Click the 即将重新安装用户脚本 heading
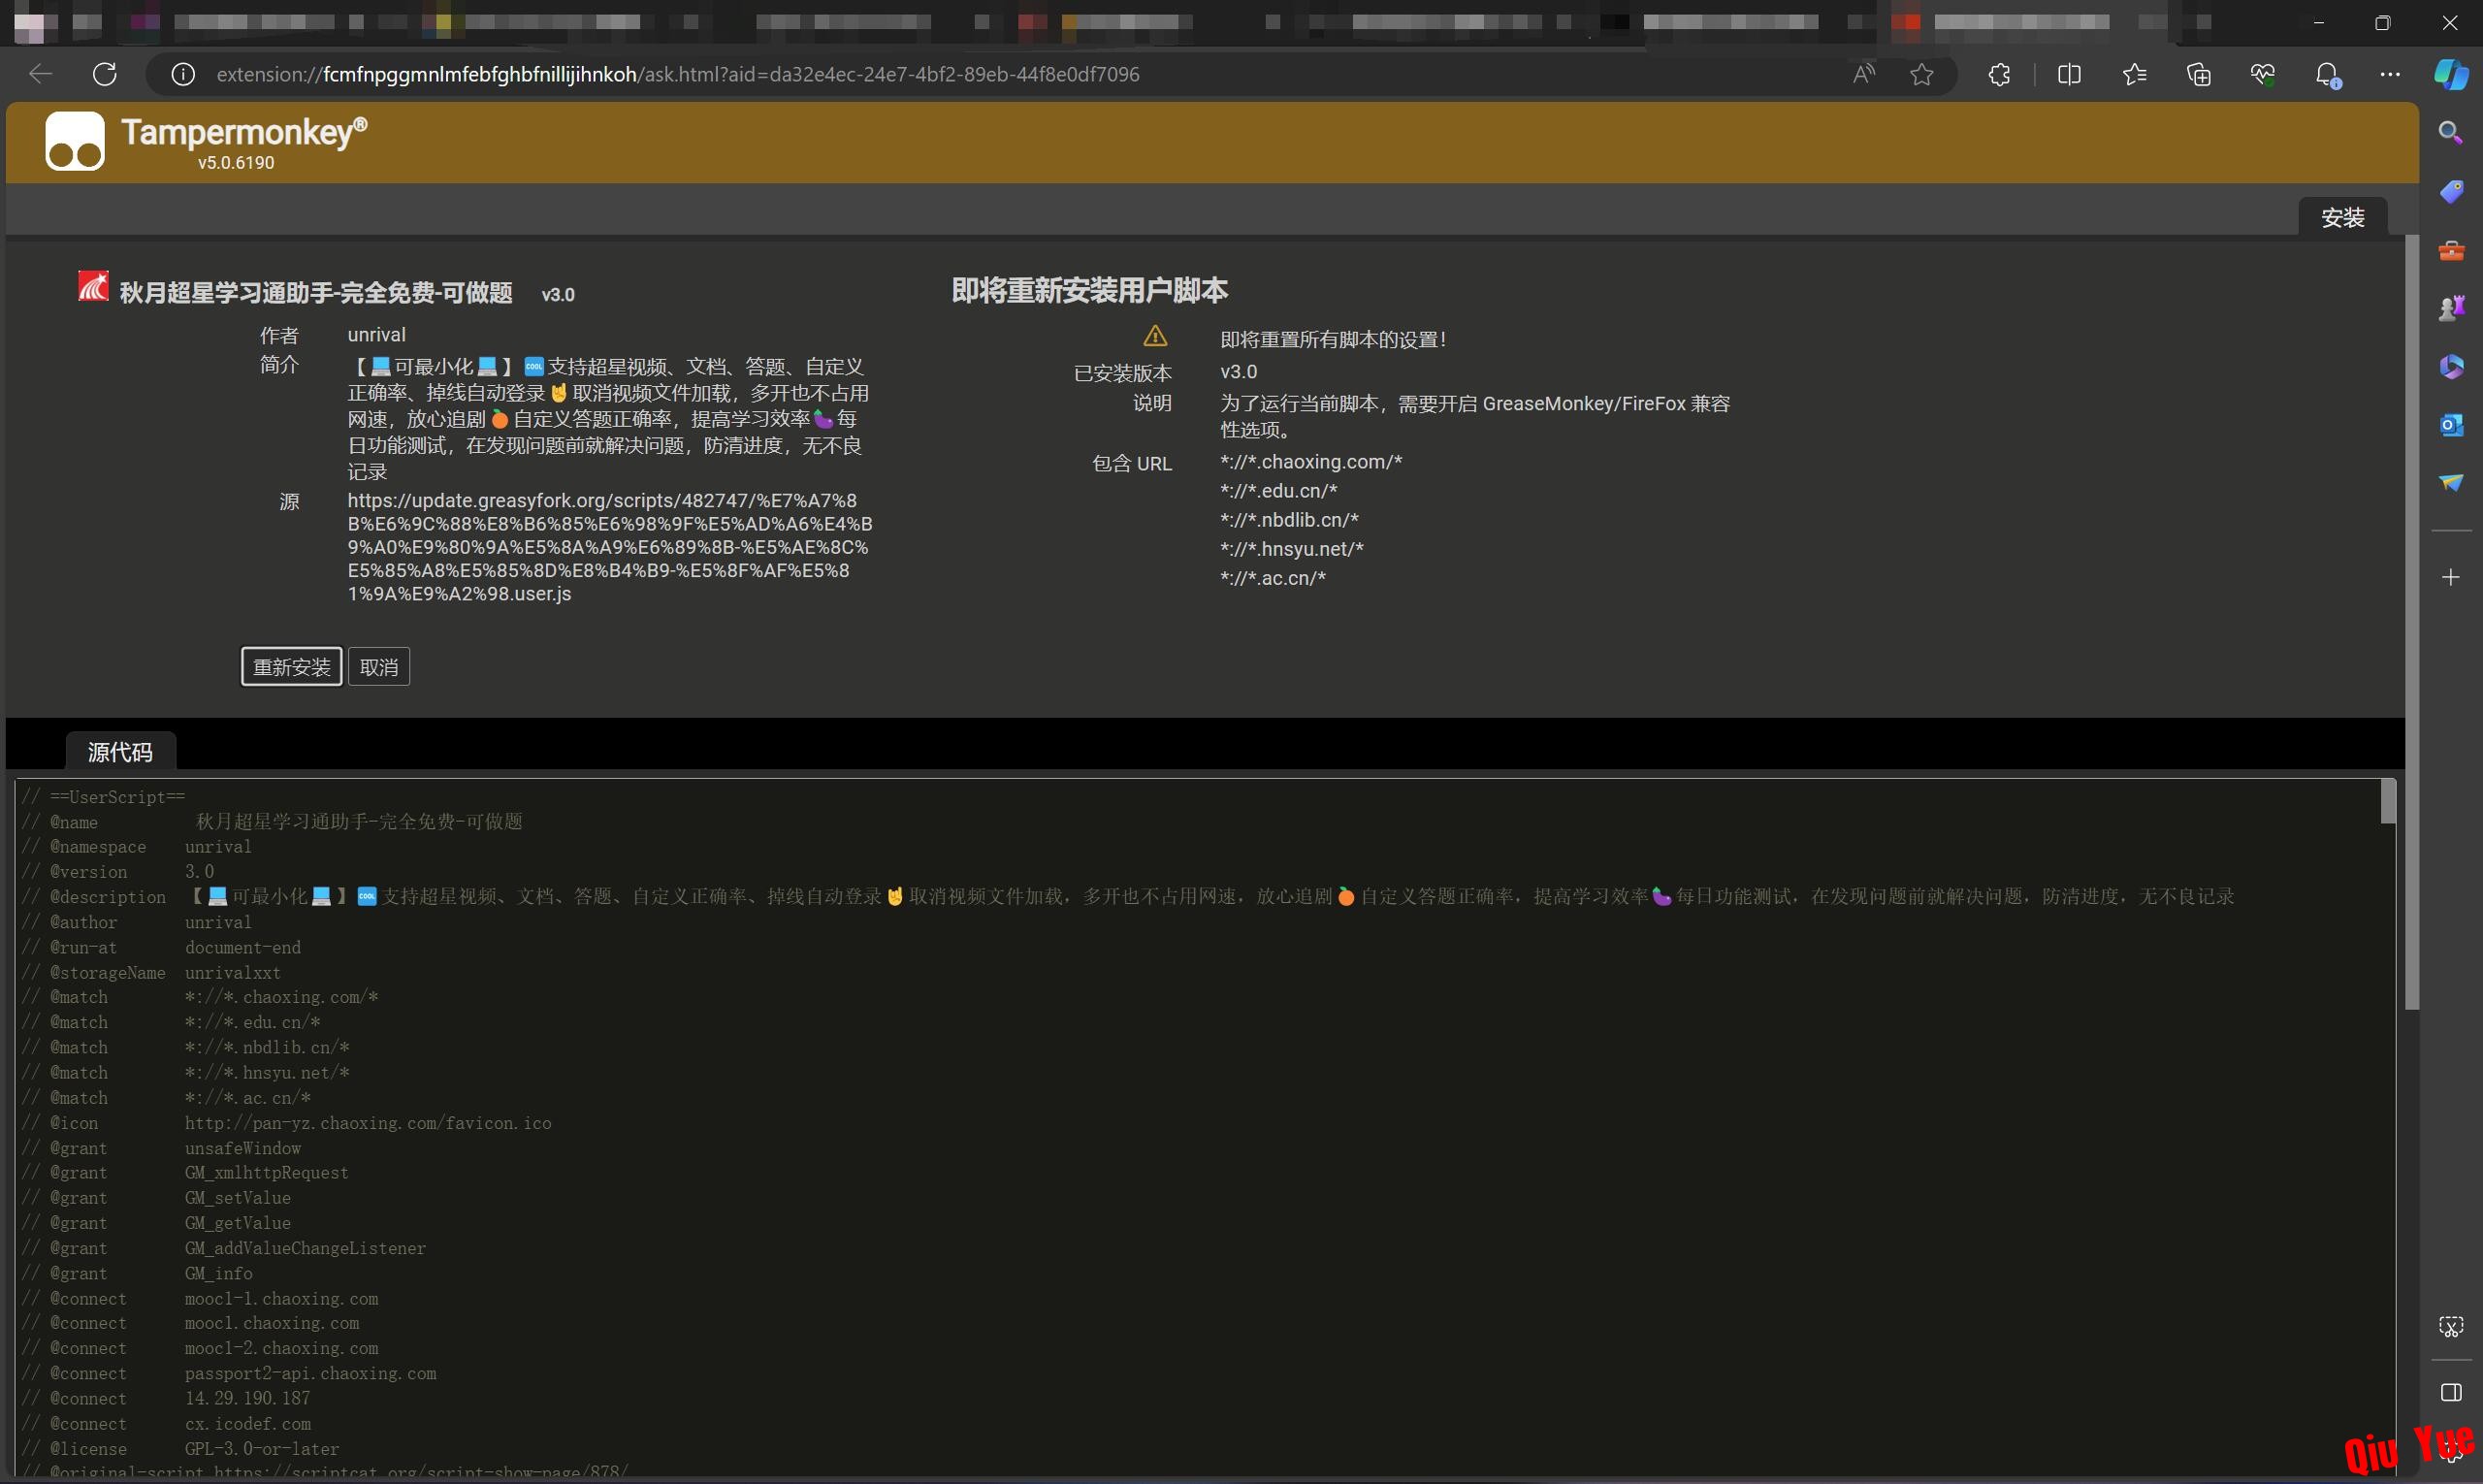Screen dimensions: 2483x1484 pos(1090,291)
